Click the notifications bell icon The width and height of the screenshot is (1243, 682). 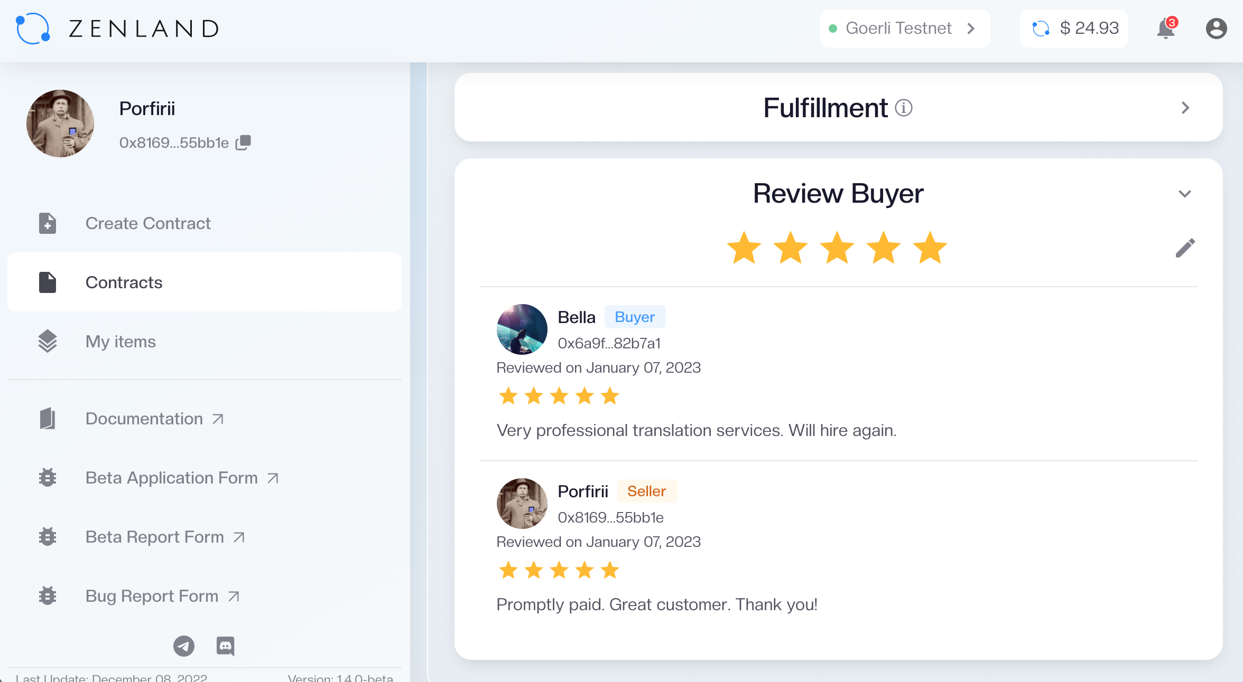1165,29
